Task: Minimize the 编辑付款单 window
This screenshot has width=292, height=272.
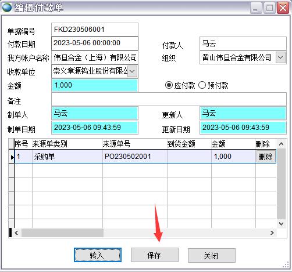Action: click(256, 8)
